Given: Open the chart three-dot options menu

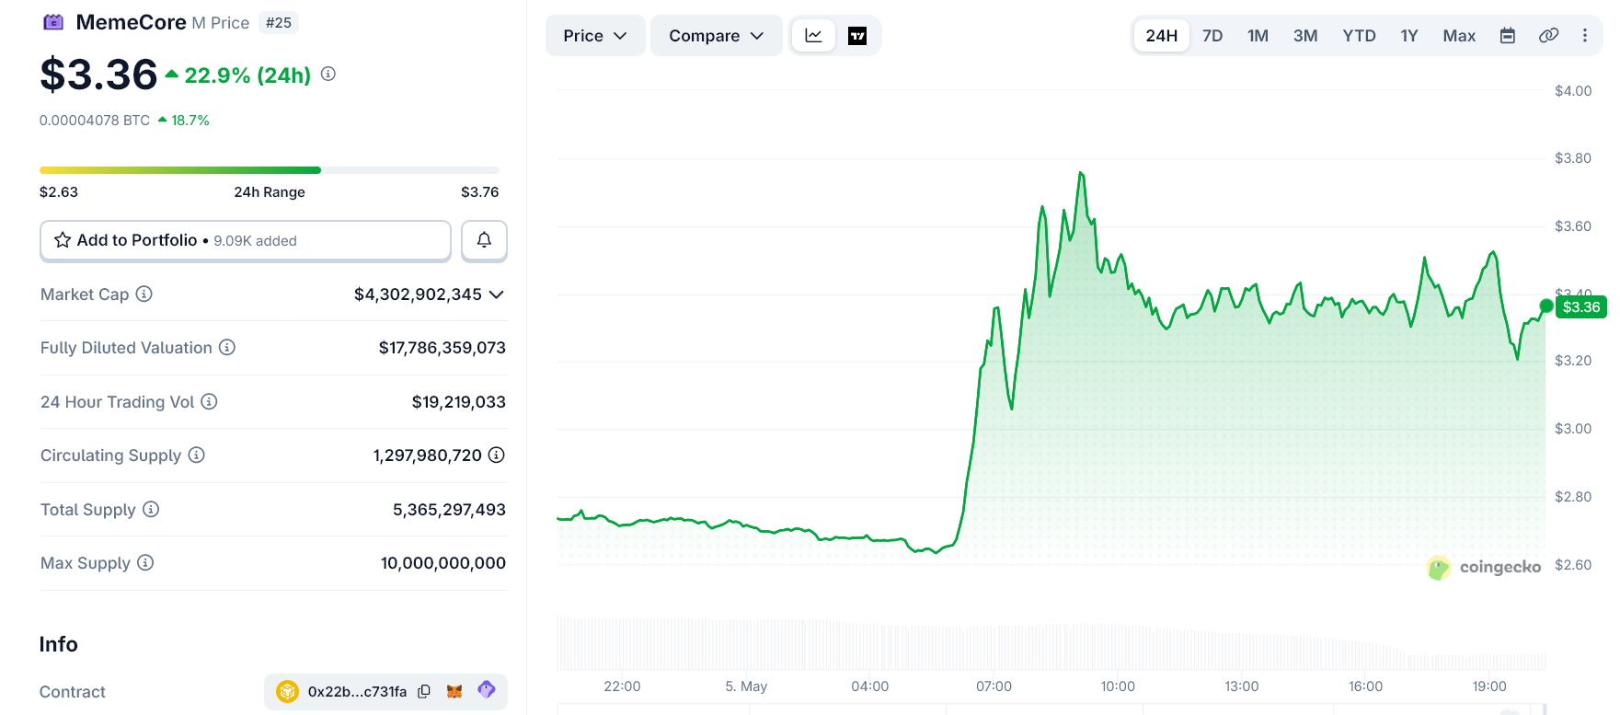Looking at the screenshot, I should tap(1584, 36).
